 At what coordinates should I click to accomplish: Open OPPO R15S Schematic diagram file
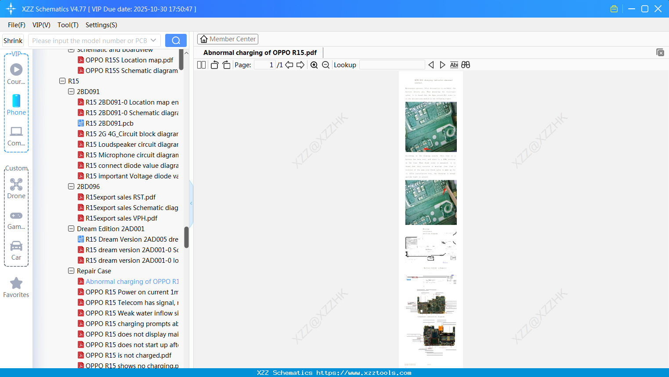pyautogui.click(x=128, y=70)
